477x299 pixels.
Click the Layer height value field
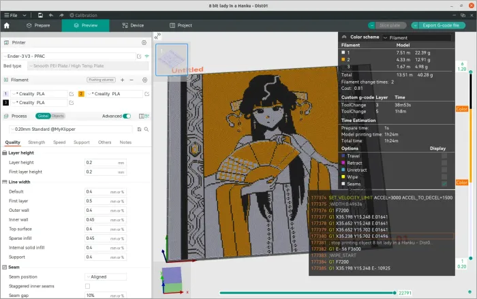point(105,163)
